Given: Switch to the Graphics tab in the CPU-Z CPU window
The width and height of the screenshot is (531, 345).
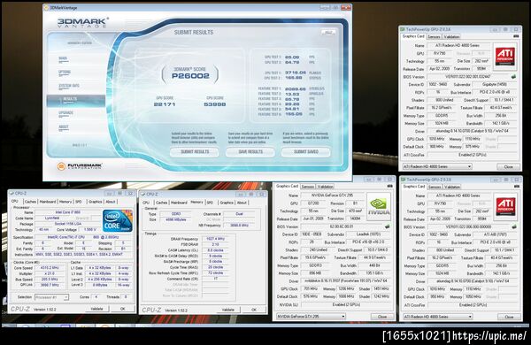Looking at the screenshot, I should coord(96,202).
